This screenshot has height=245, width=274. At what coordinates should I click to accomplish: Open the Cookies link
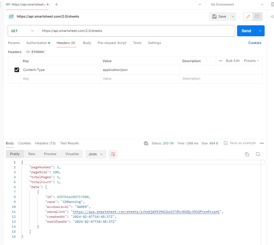255,43
